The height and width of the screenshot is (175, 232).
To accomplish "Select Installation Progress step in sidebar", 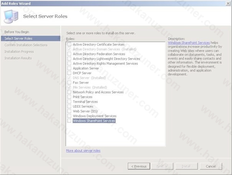I will point(19,52).
